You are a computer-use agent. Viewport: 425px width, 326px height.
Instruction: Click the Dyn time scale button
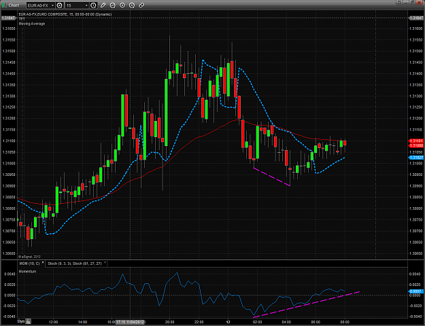tap(21, 321)
